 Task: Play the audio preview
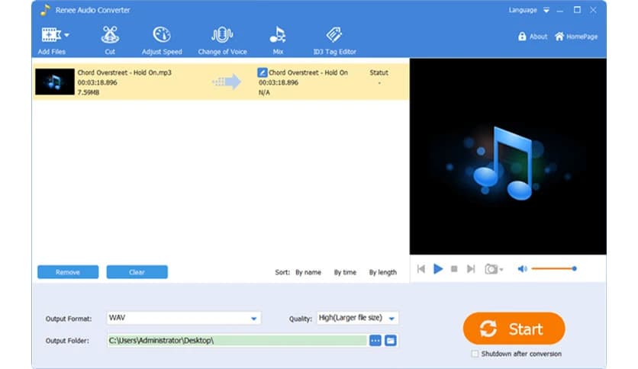[x=438, y=268]
